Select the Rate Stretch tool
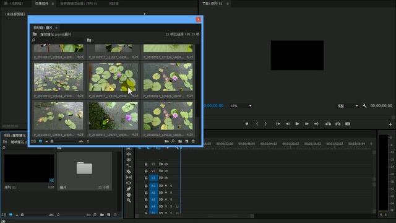Viewport: 396px width, 223px height. pos(129,165)
